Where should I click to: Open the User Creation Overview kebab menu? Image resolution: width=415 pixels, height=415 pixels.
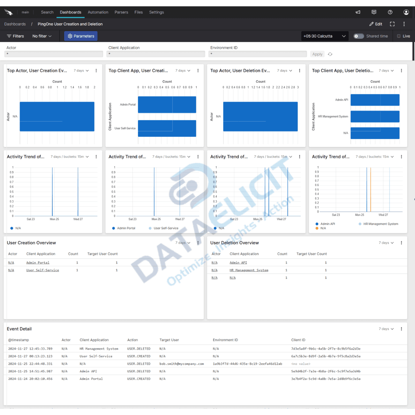tap(198, 242)
